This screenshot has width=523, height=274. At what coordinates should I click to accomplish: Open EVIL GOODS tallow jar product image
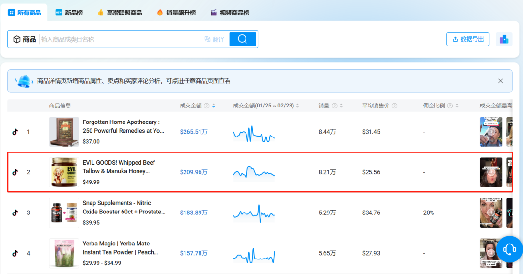64,172
